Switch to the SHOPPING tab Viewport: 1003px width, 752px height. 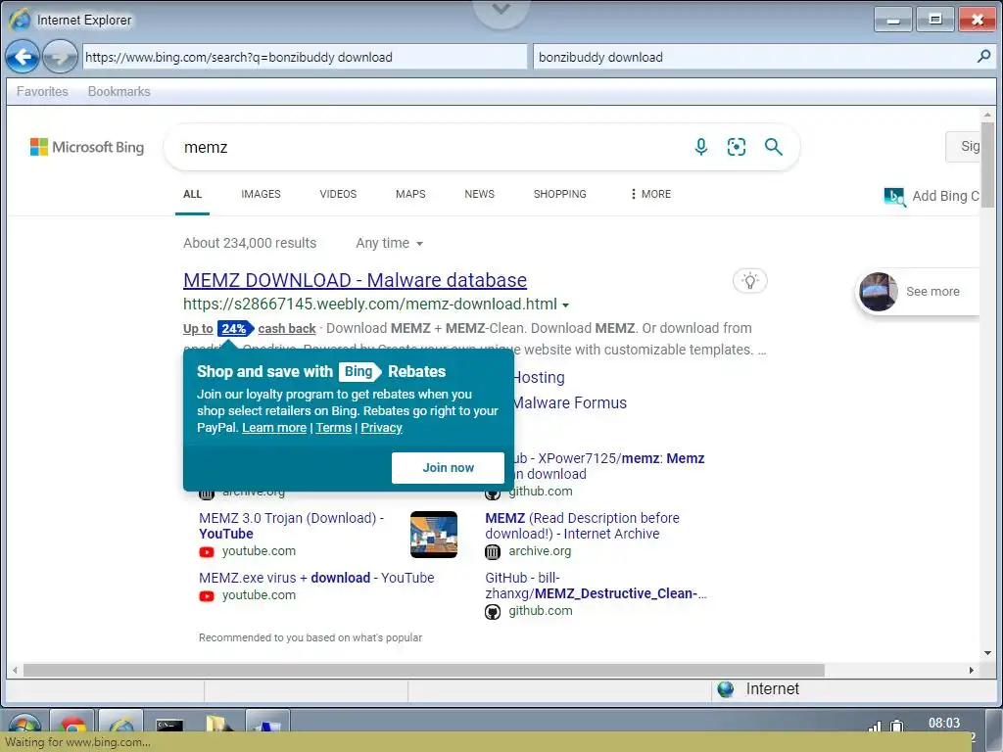(x=559, y=194)
